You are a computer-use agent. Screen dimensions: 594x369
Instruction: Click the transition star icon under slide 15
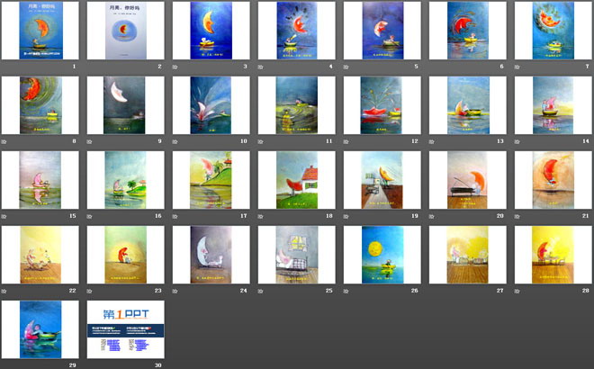pos(4,216)
